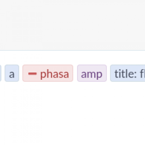Screen dimensions: 145x145
Task: Click the word phasa inside the red tag
Action: point(54,74)
